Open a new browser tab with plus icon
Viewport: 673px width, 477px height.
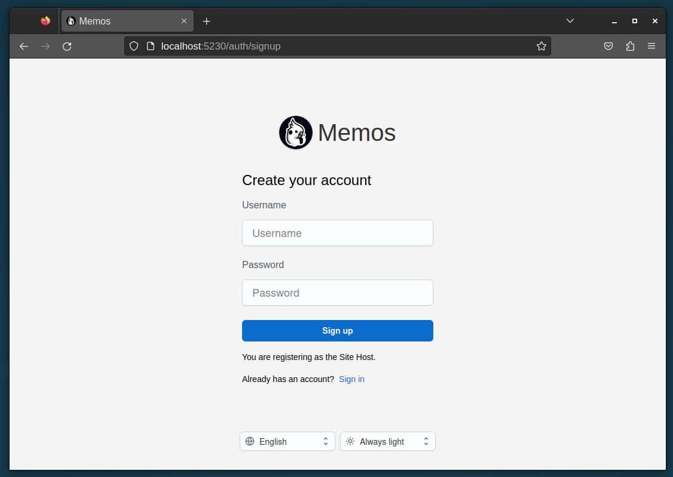tap(206, 21)
